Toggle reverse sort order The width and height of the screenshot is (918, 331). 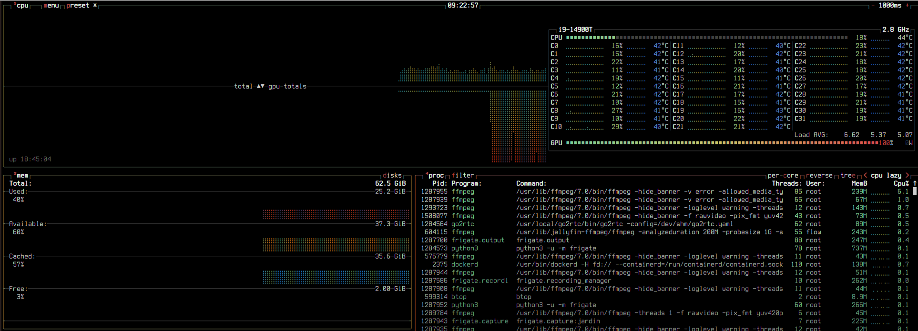[819, 175]
